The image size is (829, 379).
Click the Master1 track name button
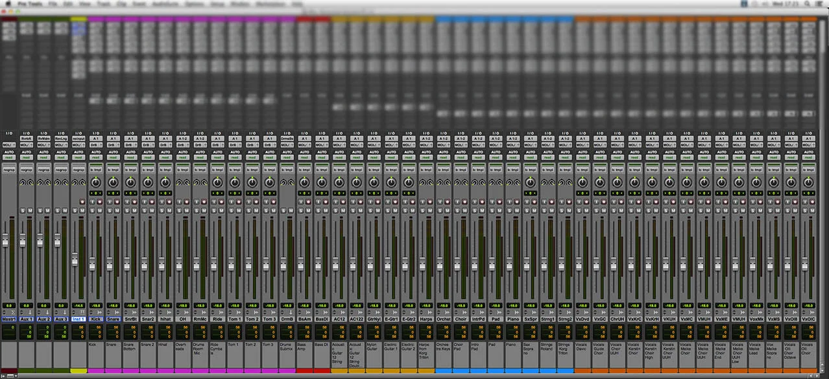coord(9,319)
